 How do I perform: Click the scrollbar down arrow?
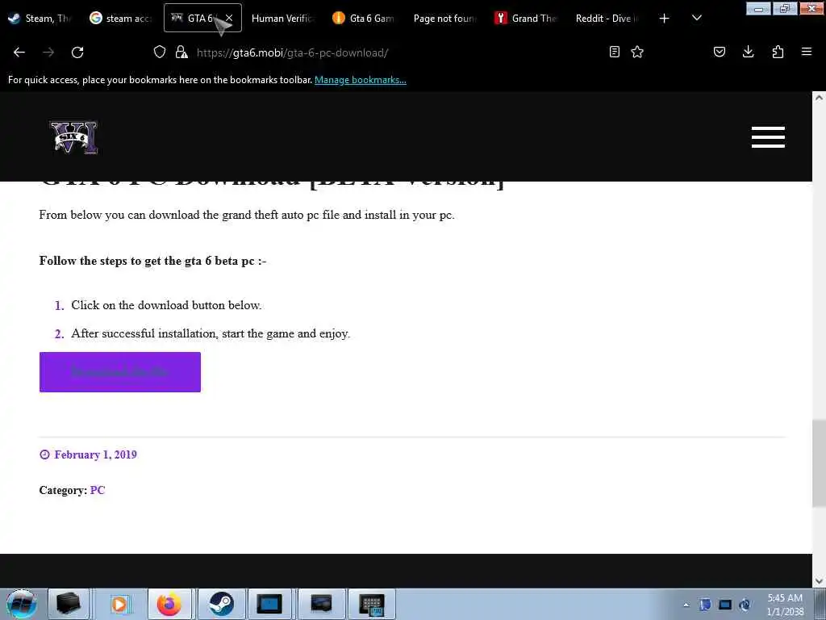(819, 581)
